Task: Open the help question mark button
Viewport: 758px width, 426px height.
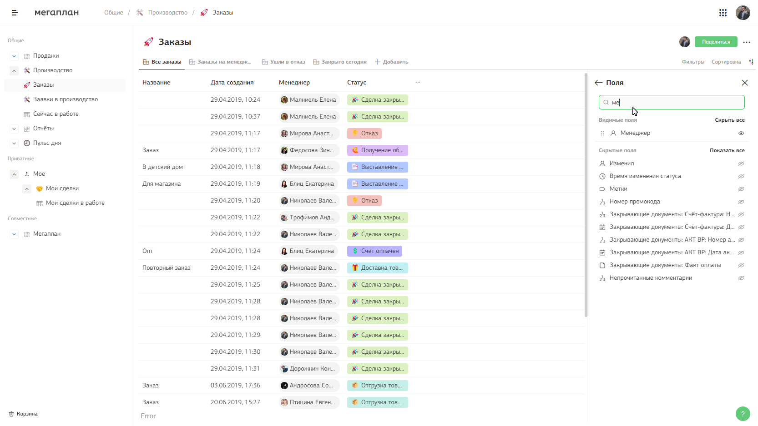Action: 743,414
